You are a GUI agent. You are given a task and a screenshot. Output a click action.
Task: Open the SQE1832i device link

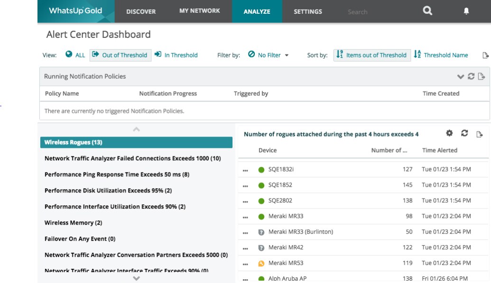[x=281, y=169]
